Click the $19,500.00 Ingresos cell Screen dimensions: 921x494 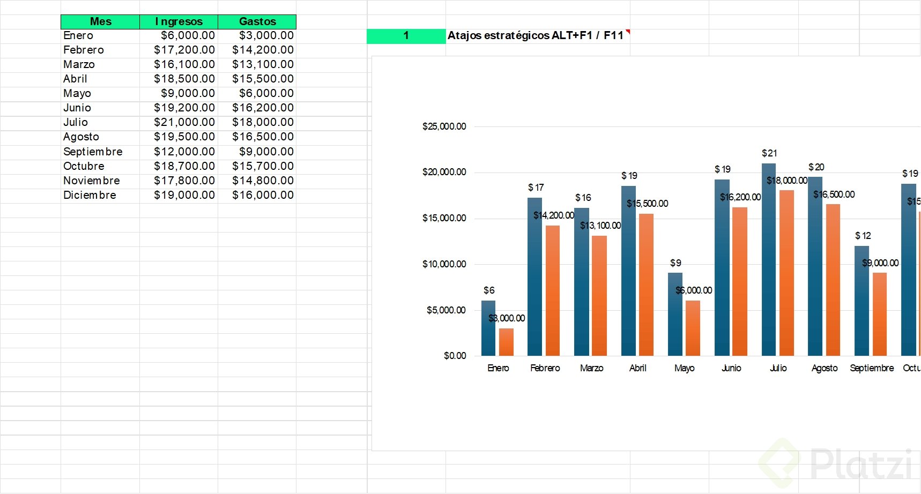(179, 137)
